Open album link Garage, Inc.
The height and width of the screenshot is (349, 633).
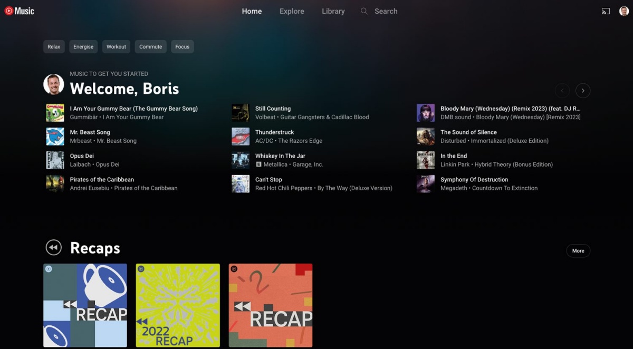click(x=308, y=164)
